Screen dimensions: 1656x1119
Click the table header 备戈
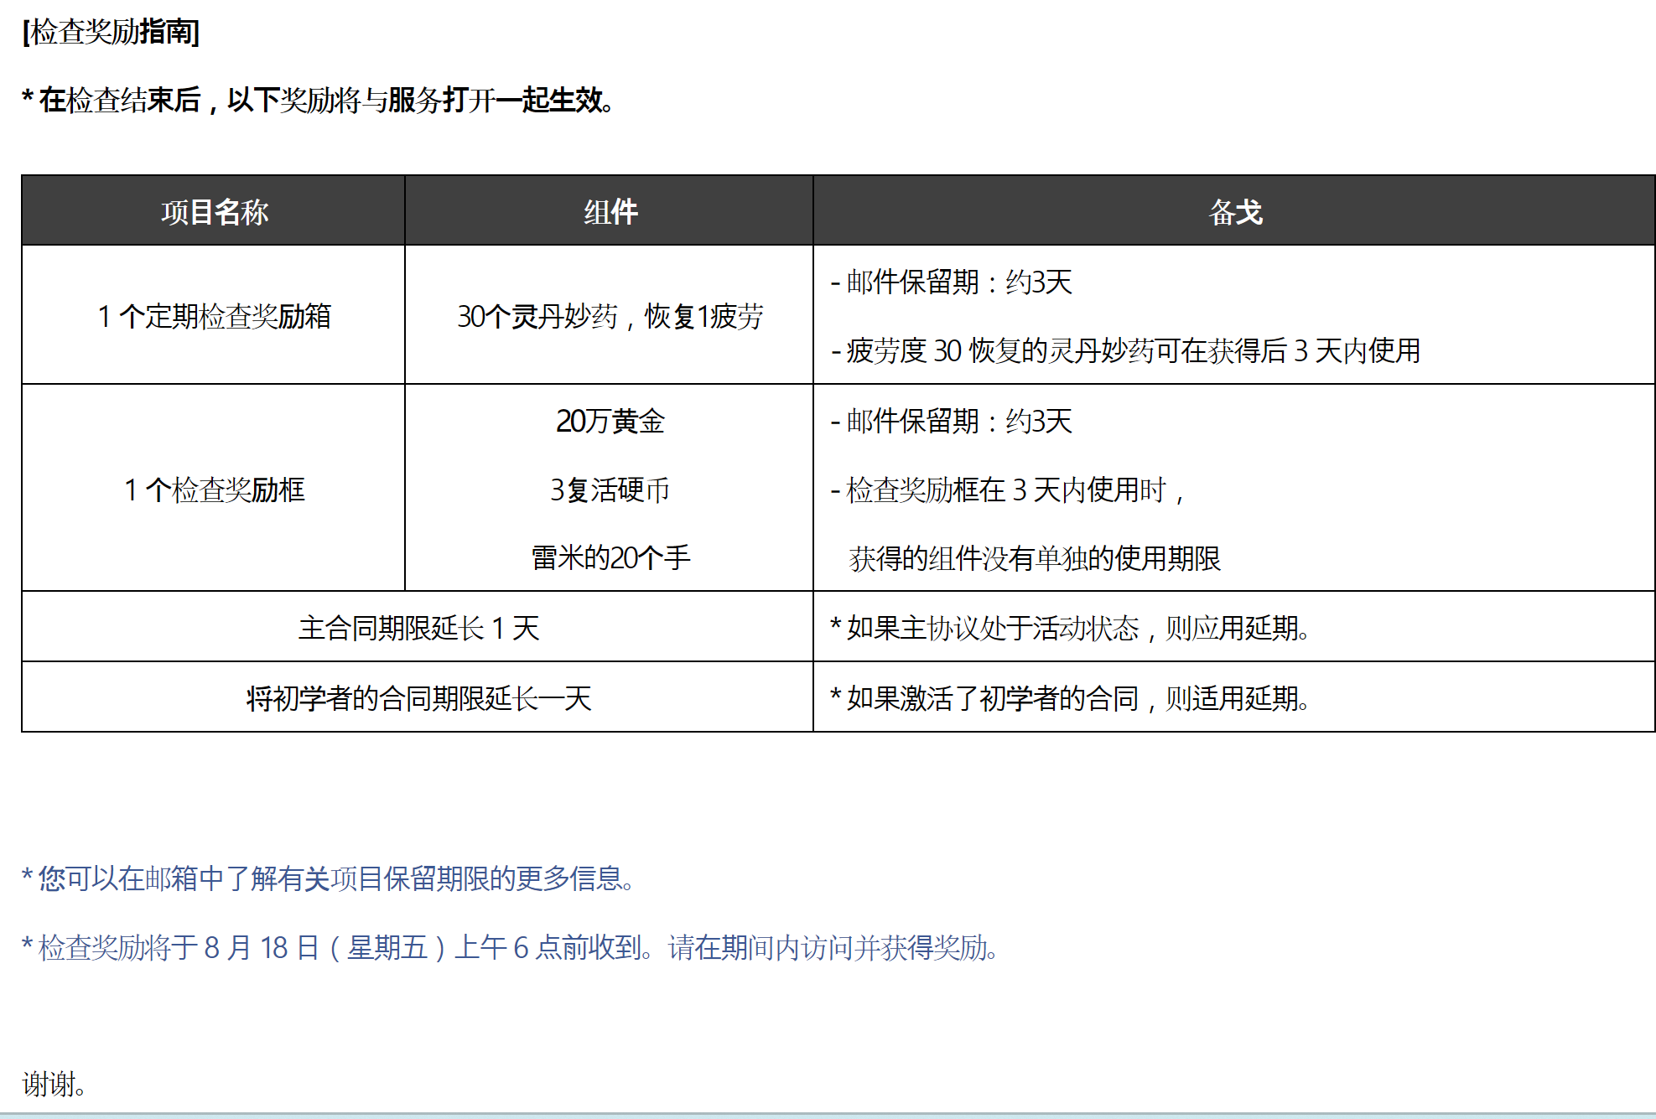coord(1235,212)
